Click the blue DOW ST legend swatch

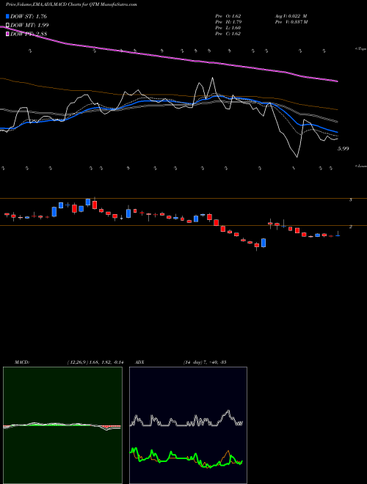7,16
